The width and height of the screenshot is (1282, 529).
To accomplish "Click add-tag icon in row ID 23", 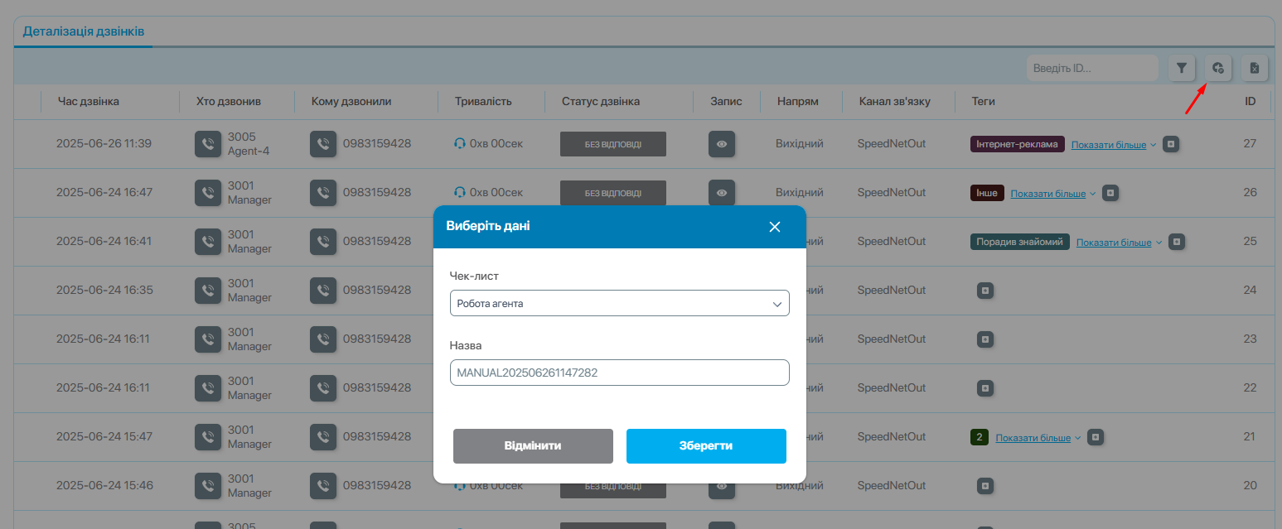I will click(984, 339).
